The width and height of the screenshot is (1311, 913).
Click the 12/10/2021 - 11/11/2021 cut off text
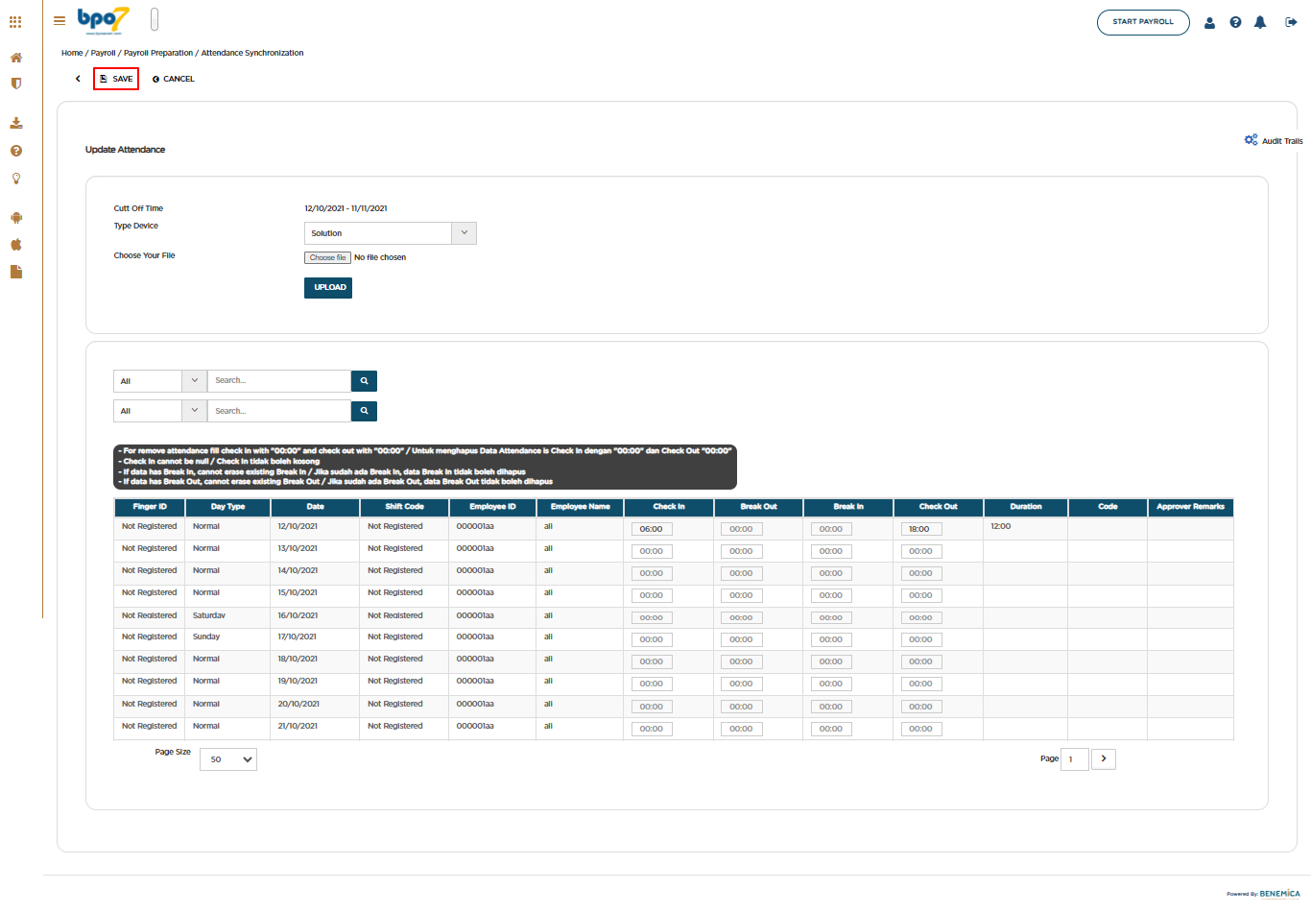(x=346, y=208)
